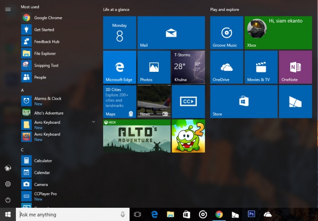318x221 pixels.
Task: Open Snipping Tool from Most used
Action: tap(46, 65)
